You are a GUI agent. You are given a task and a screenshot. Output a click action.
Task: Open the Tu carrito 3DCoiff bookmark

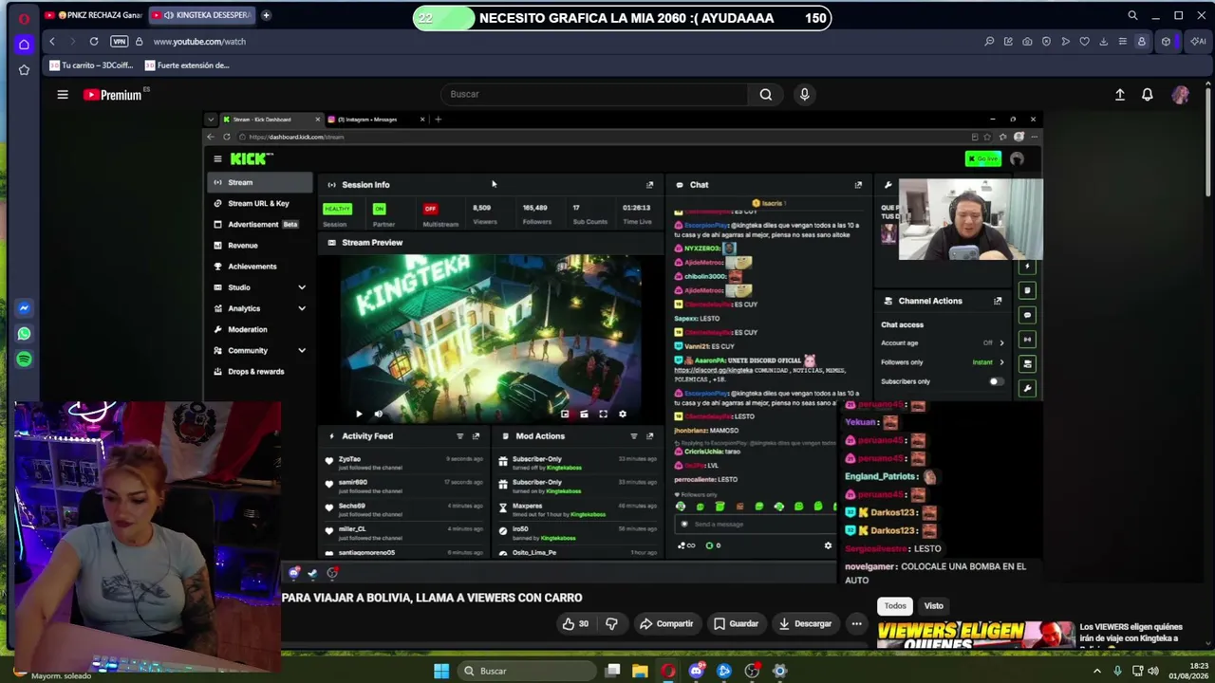pos(92,65)
